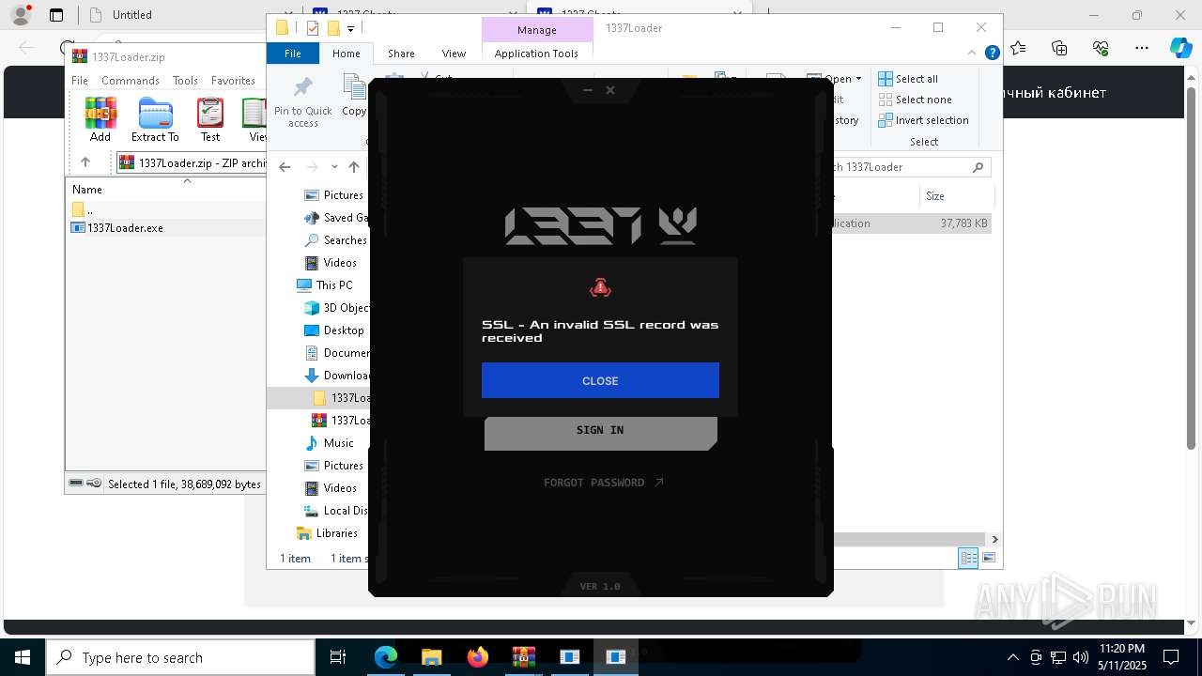This screenshot has width=1202, height=676.
Task: Open the FORGOT PASSWORD link
Action: tap(604, 483)
